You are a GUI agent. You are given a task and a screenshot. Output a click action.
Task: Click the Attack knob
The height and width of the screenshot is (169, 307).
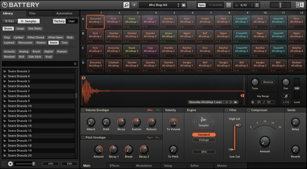click(91, 122)
